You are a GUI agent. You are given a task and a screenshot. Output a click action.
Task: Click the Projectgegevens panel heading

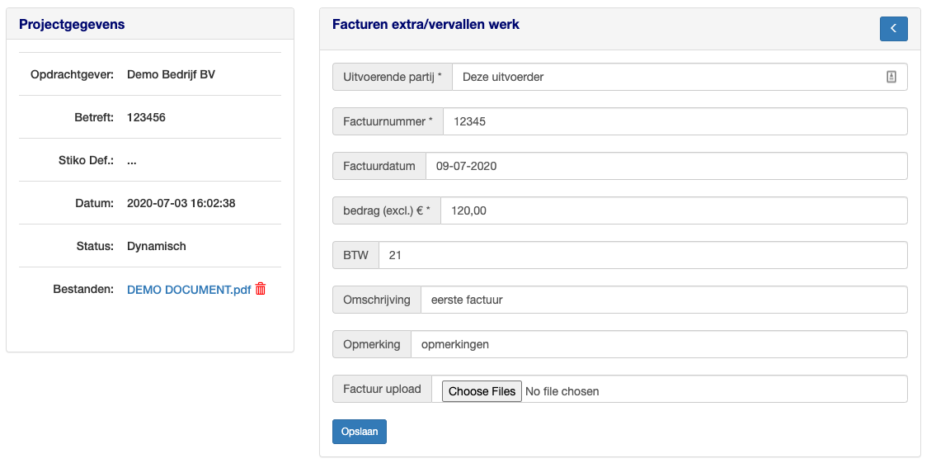[x=72, y=25]
